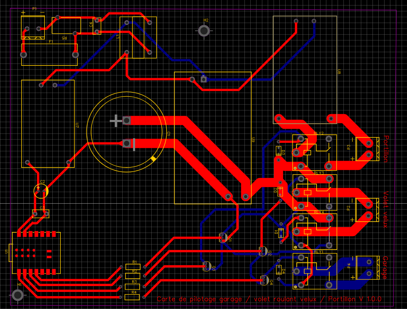The height and width of the screenshot is (309, 407).
Task: Select the diode D3 footprint
Action: coord(279,150)
